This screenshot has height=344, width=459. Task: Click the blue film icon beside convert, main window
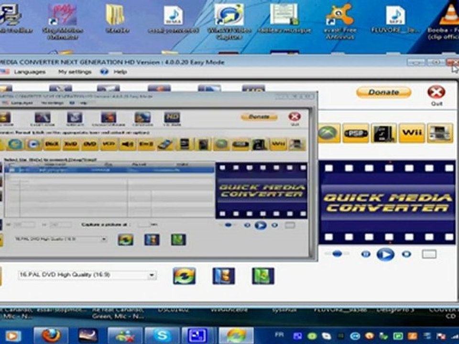(224, 276)
